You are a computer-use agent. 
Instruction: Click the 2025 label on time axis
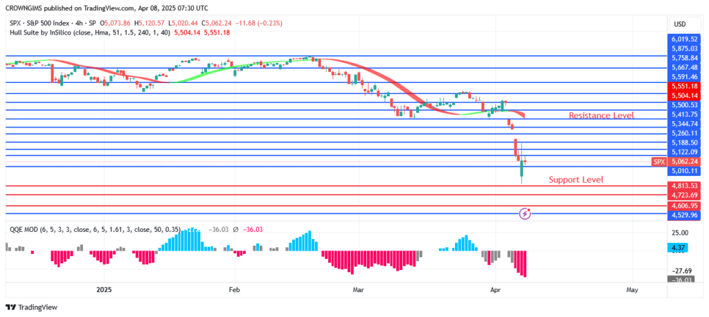pyautogui.click(x=104, y=289)
